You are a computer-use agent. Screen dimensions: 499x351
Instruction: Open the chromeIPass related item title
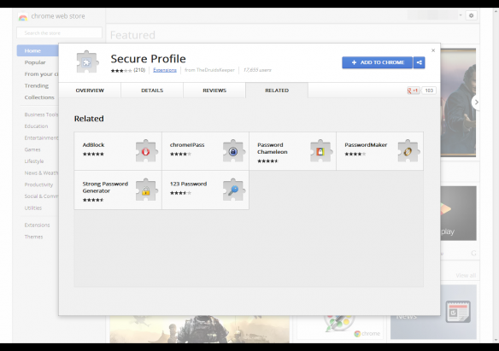187,144
